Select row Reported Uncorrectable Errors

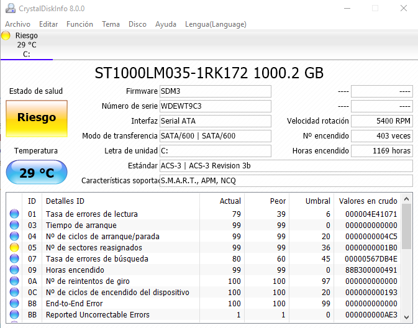[x=204, y=315]
